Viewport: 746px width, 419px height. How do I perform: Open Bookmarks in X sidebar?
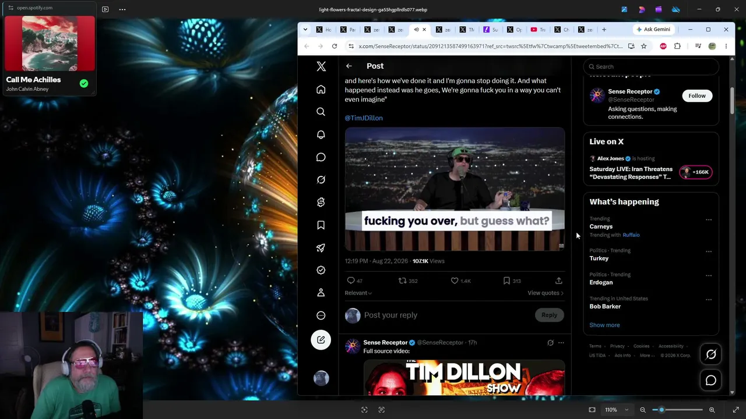321,225
